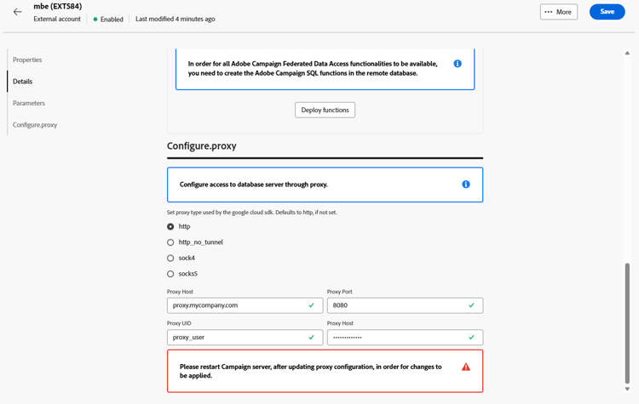Screen dimensions: 639x404
Task: Open the More options menu
Action: 559,12
